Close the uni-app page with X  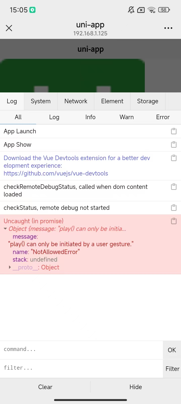tap(9, 28)
